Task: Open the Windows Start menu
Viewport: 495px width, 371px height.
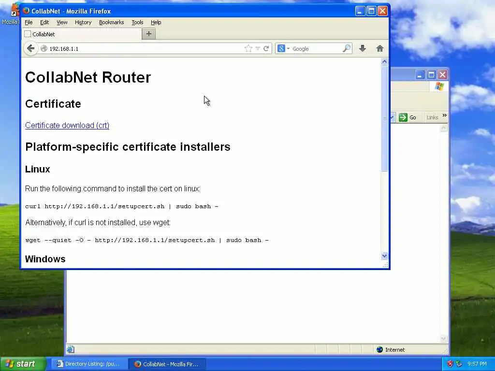Action: point(23,364)
